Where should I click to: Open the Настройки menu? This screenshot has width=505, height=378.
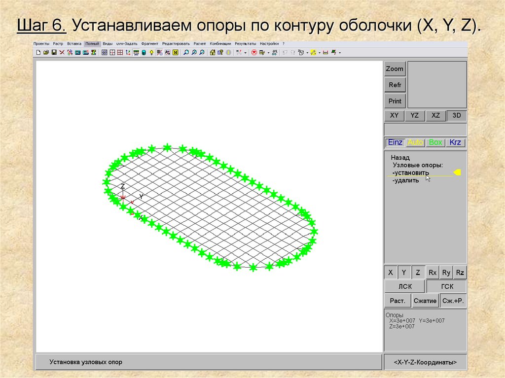269,43
